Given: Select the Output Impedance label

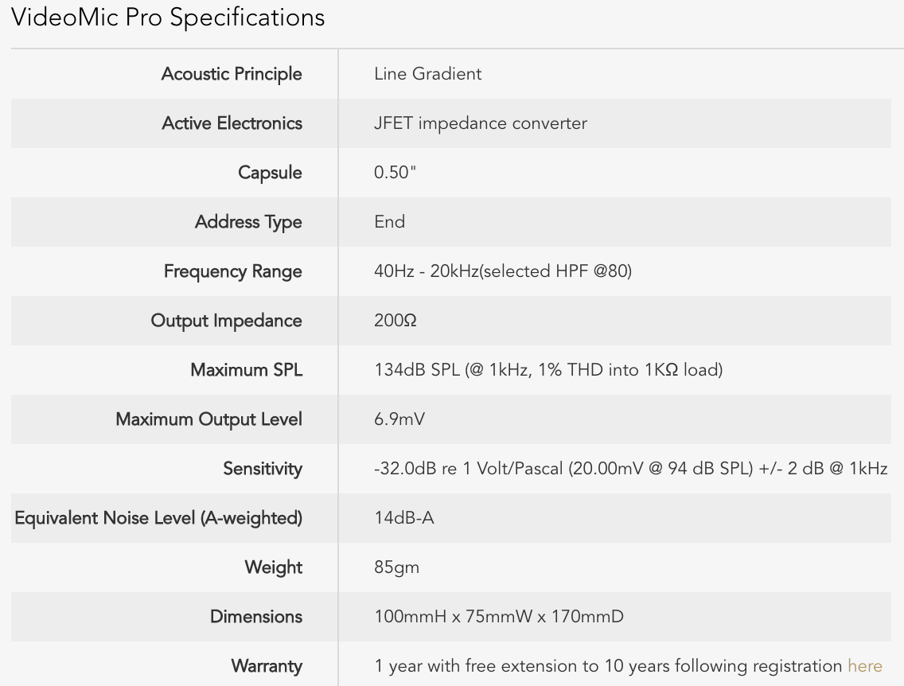Looking at the screenshot, I should coord(226,321).
